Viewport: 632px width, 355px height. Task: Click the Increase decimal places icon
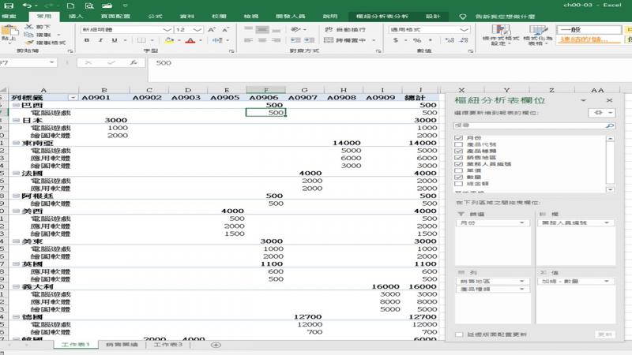point(450,40)
